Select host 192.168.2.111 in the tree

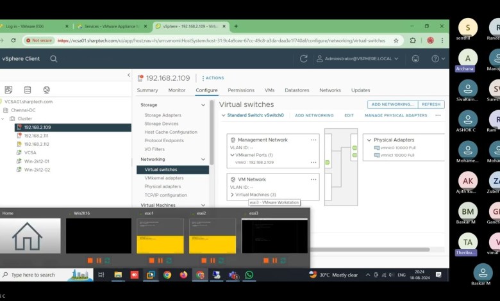click(x=36, y=136)
